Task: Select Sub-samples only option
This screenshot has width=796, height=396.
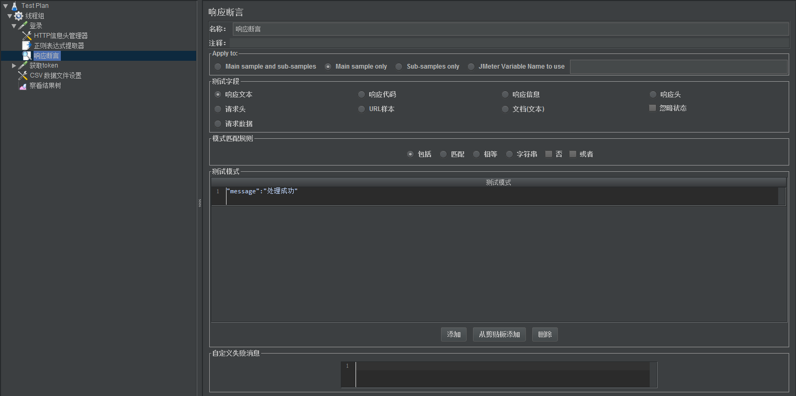Action: 427,67
